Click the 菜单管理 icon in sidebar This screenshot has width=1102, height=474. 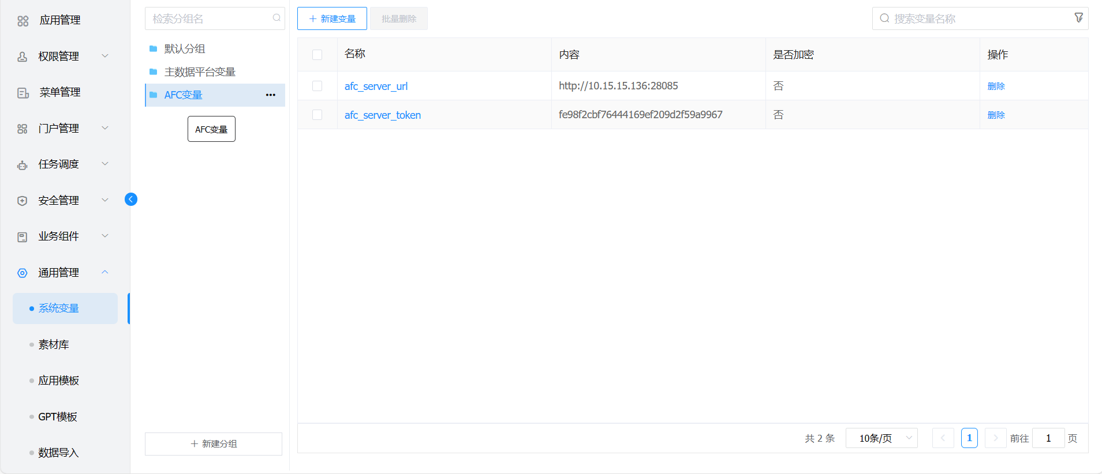tap(23, 93)
